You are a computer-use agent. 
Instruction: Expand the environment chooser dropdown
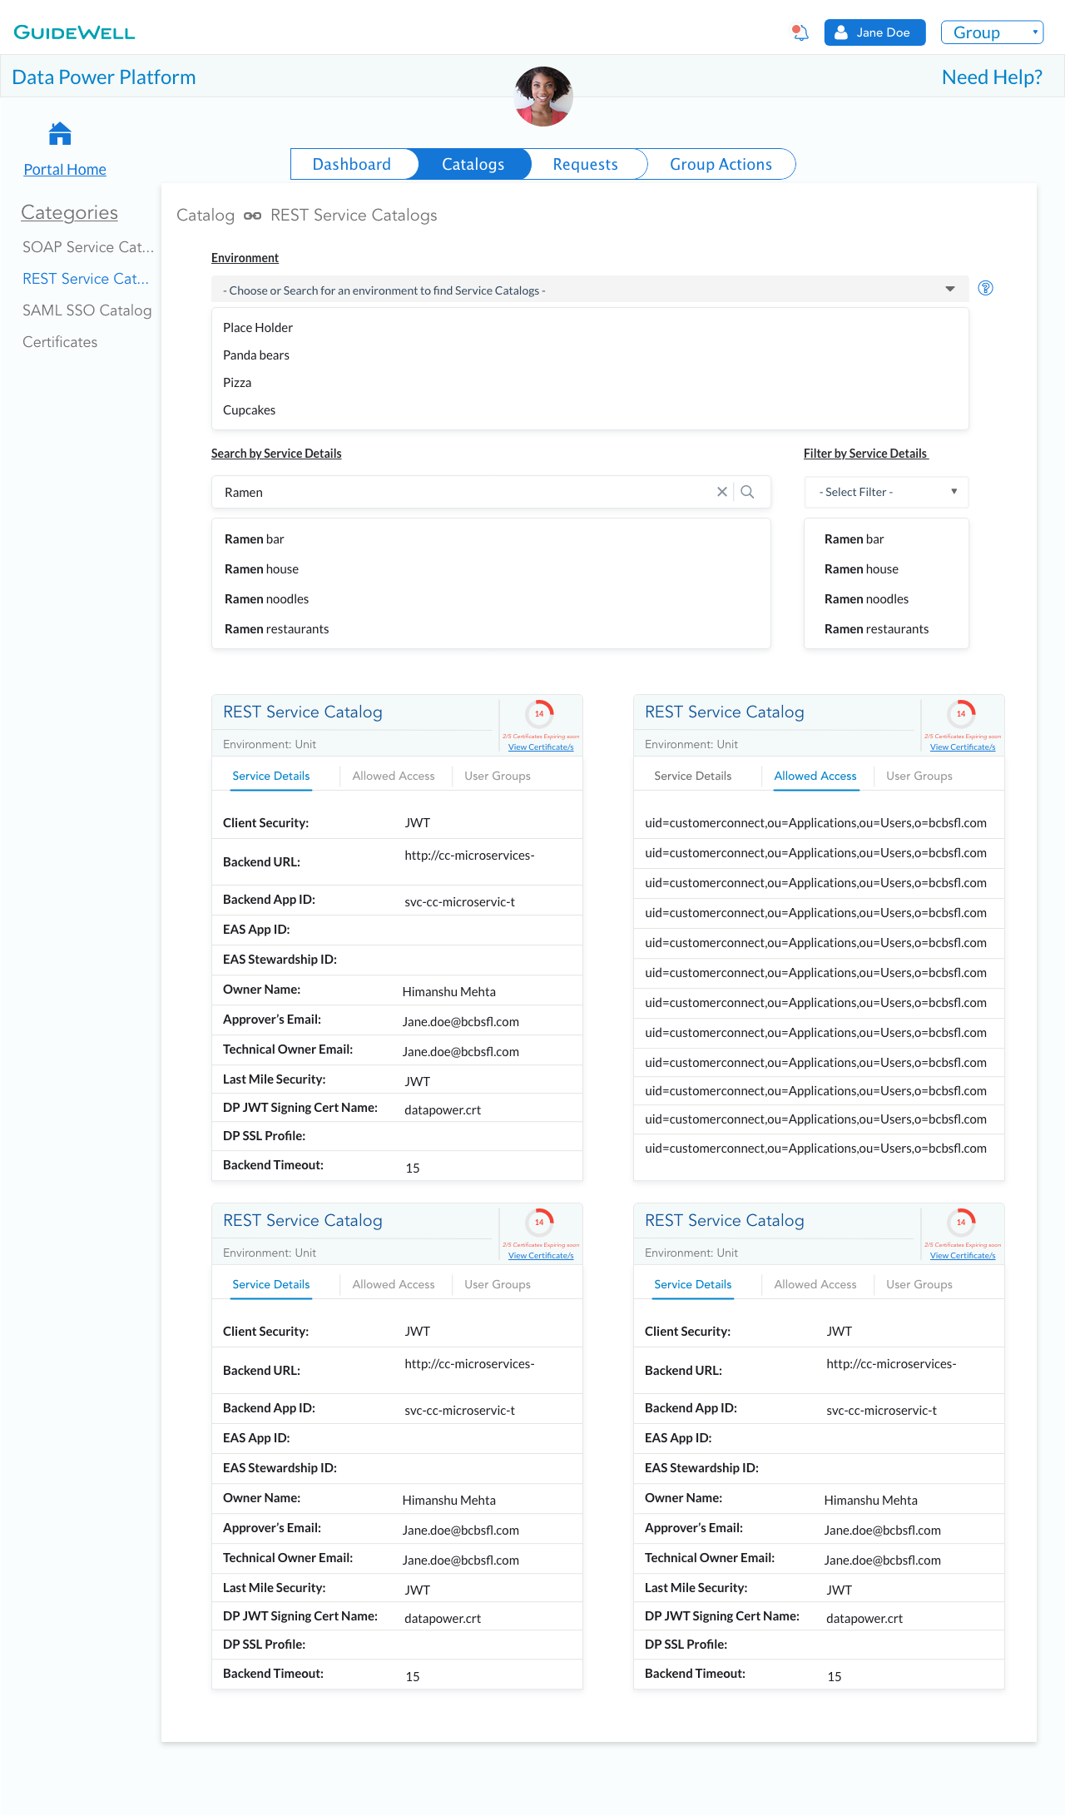pyautogui.click(x=590, y=290)
